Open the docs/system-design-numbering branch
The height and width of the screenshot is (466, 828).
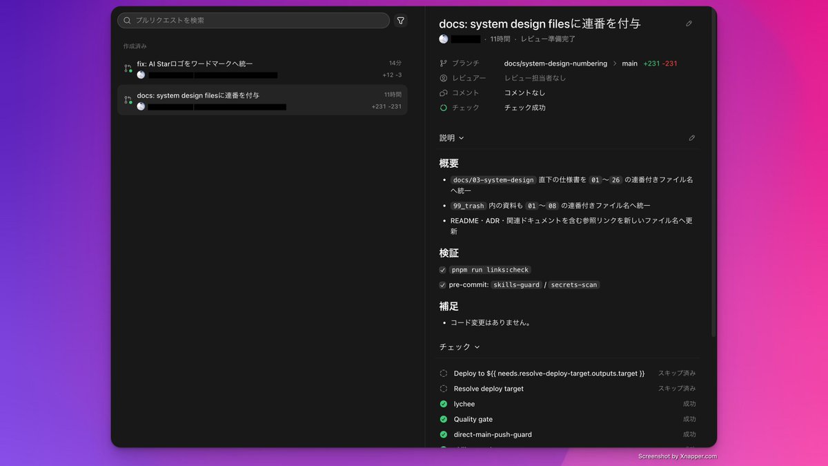pyautogui.click(x=555, y=64)
